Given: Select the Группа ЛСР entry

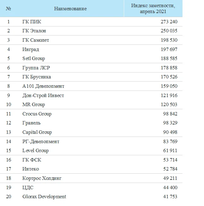Looking at the screenshot, I should (x=35, y=68).
